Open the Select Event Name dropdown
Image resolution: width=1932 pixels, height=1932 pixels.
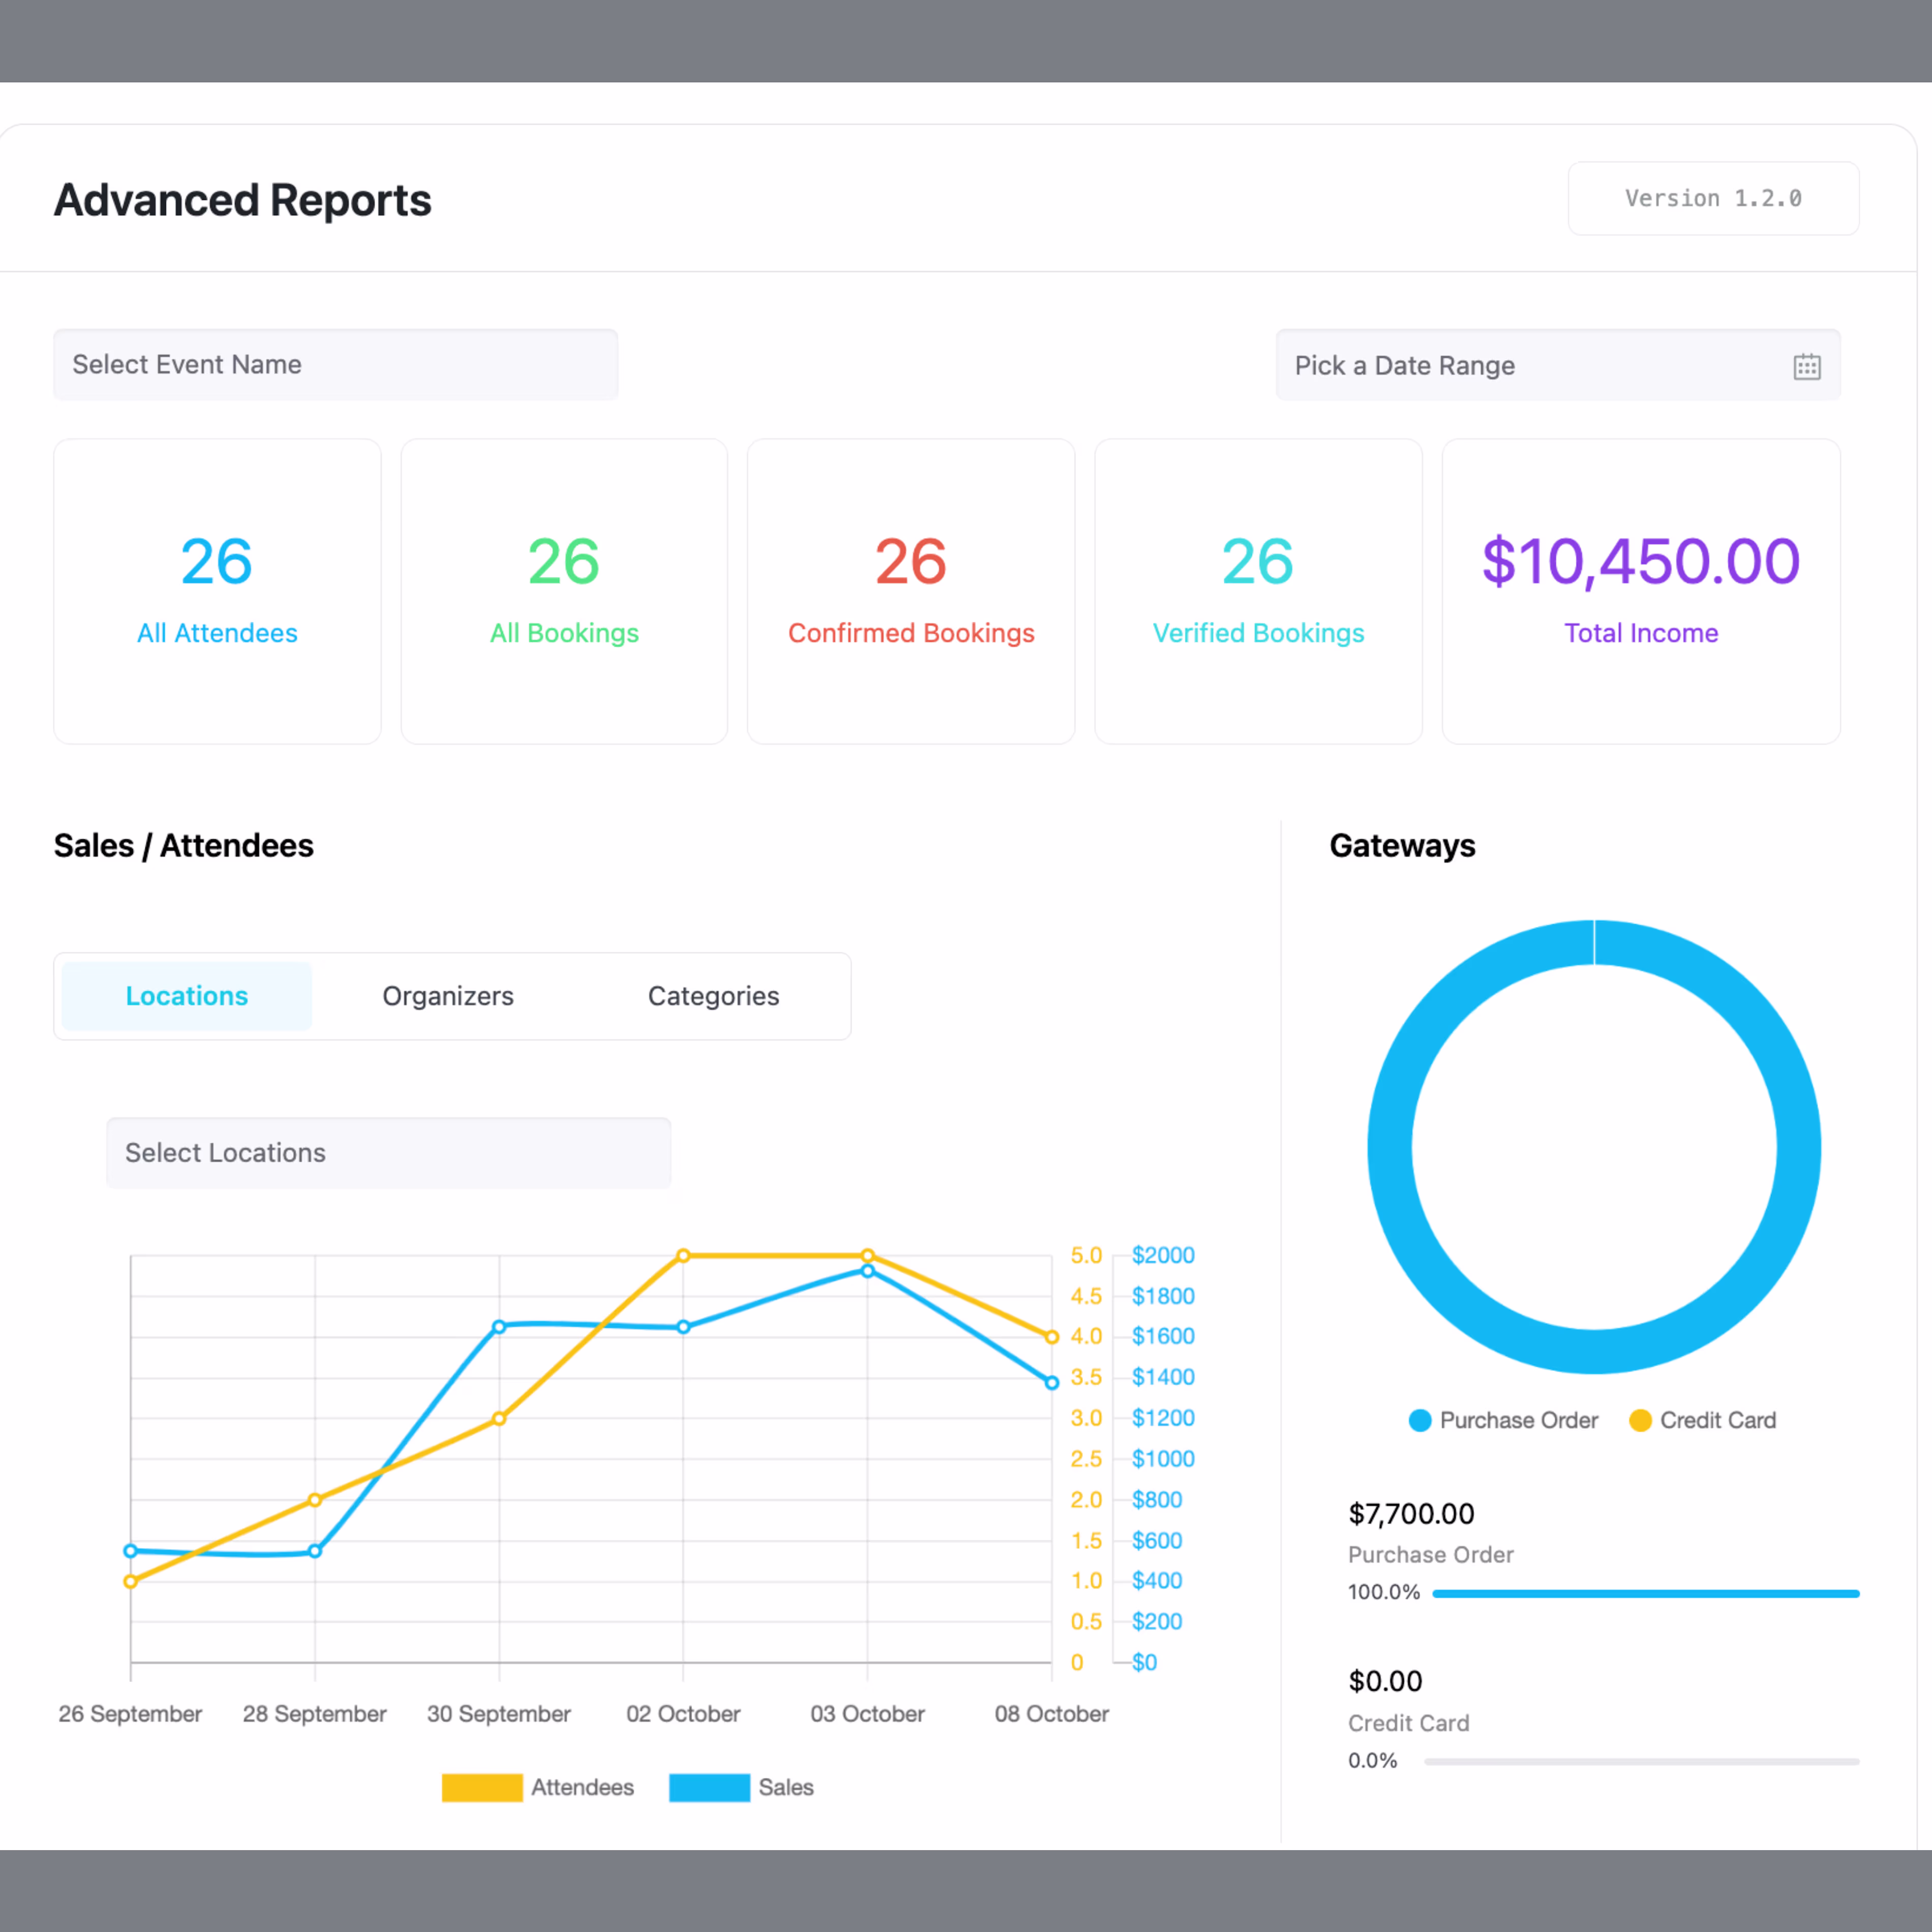(x=335, y=365)
